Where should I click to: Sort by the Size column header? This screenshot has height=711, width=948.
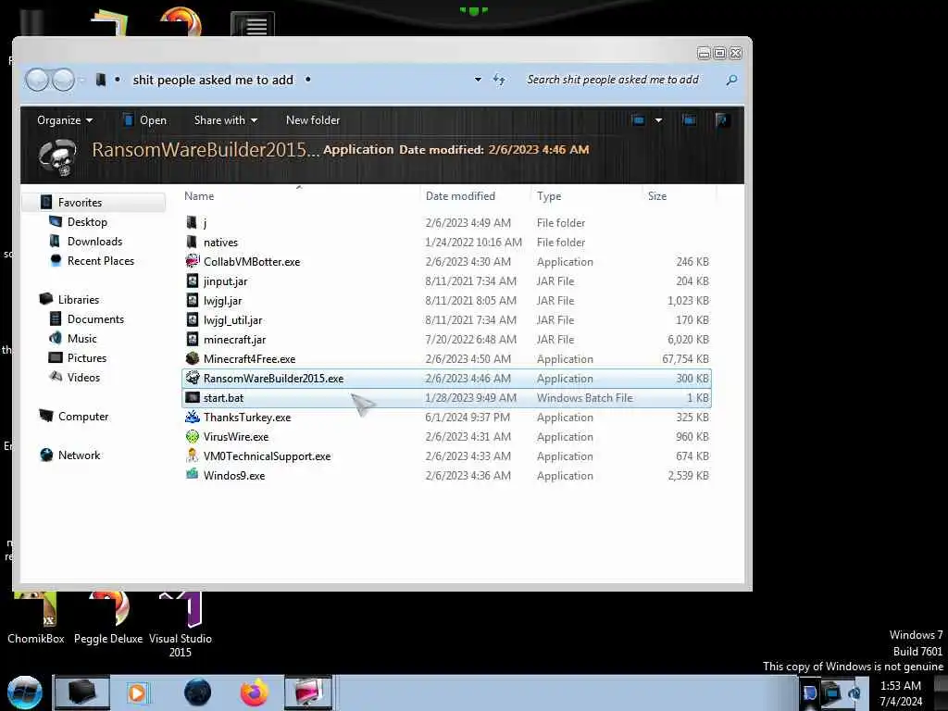point(679,196)
